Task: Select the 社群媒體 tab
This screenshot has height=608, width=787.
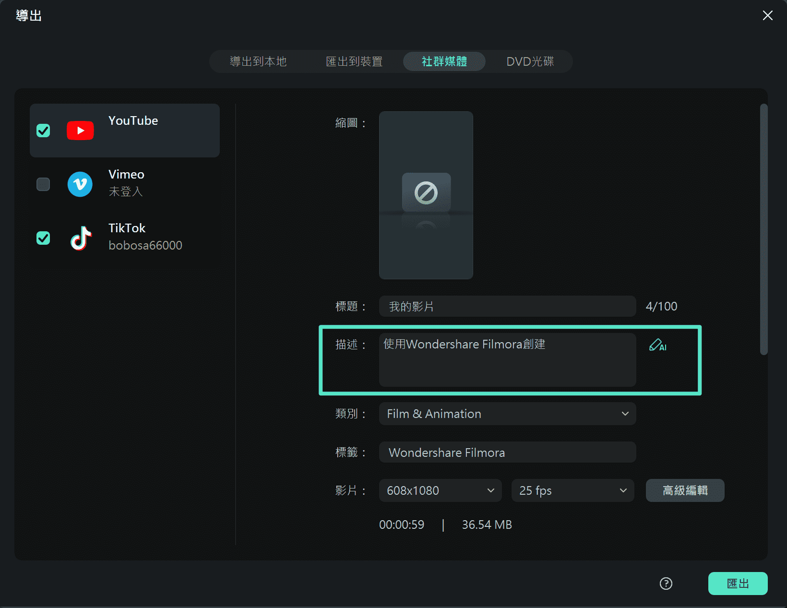Action: (444, 61)
